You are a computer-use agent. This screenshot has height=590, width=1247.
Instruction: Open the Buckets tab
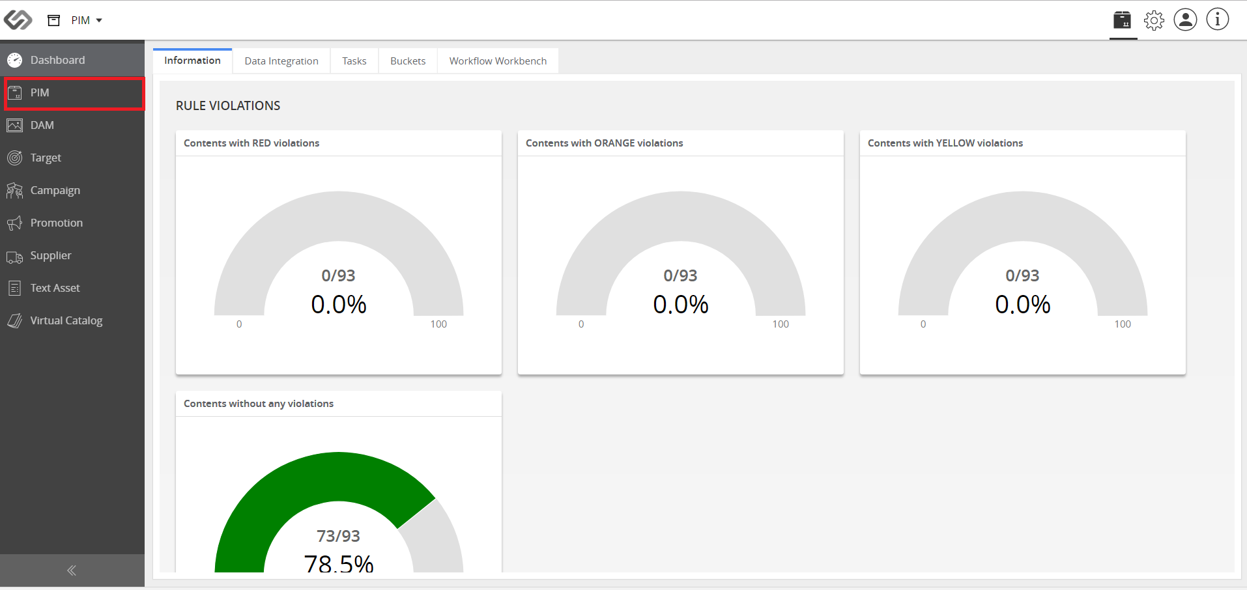408,61
